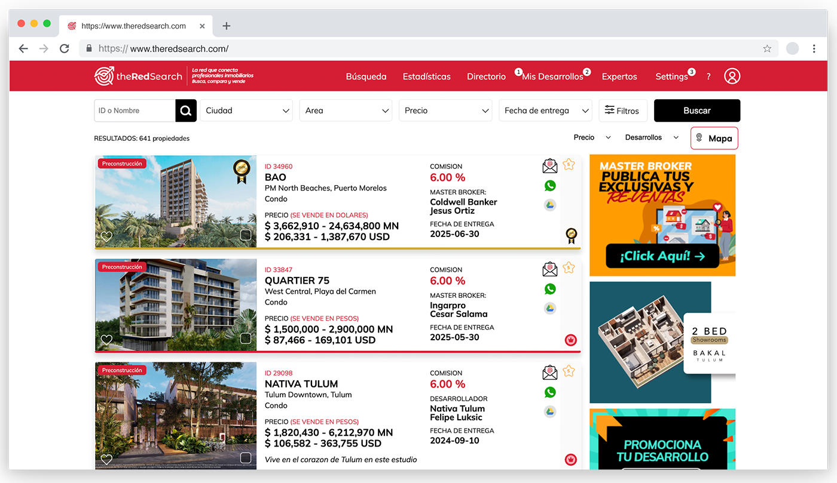The height and width of the screenshot is (483, 837).
Task: Click the magnifier search icon beside ID o Nombre
Action: pos(185,110)
